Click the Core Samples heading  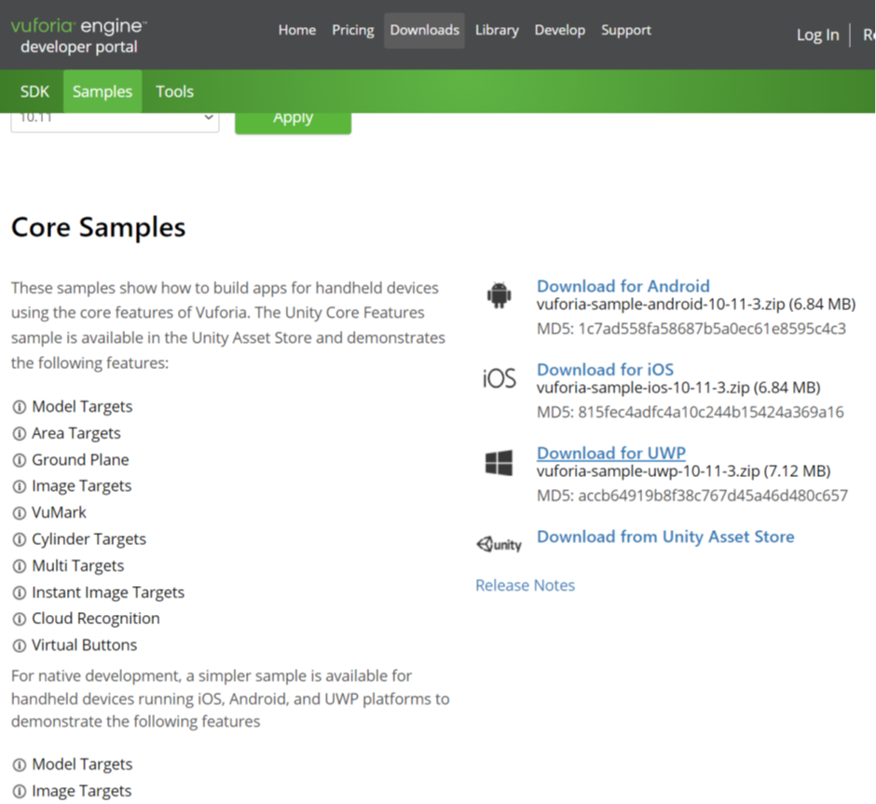point(99,227)
